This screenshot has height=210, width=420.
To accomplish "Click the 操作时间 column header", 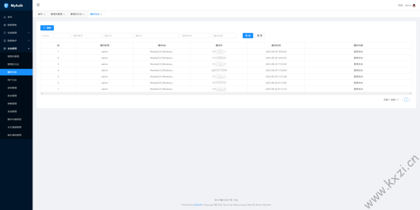I will point(276,45).
